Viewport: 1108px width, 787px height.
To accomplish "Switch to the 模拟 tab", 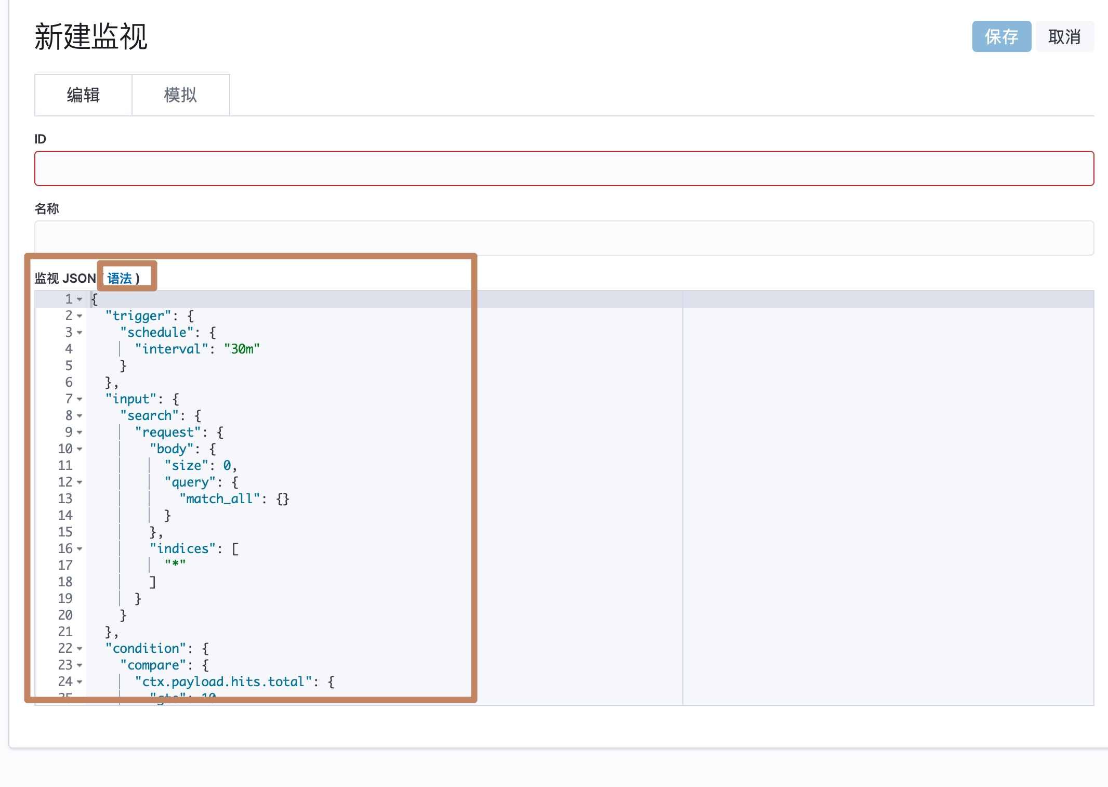I will [x=180, y=95].
